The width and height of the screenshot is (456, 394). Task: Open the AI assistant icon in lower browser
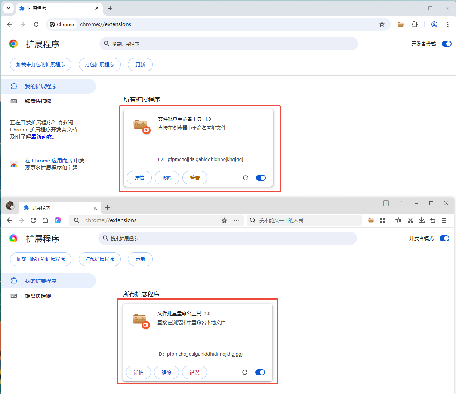coord(58,220)
